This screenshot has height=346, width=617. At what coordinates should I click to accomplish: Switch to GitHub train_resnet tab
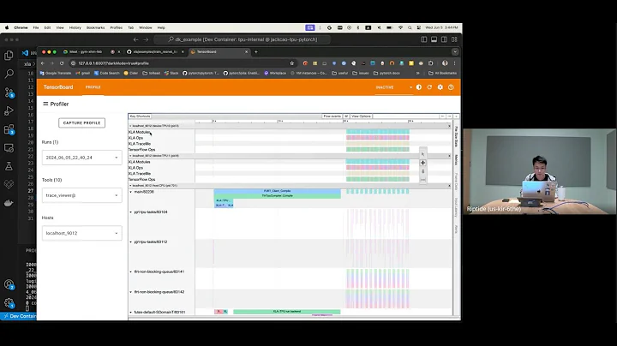coord(155,52)
